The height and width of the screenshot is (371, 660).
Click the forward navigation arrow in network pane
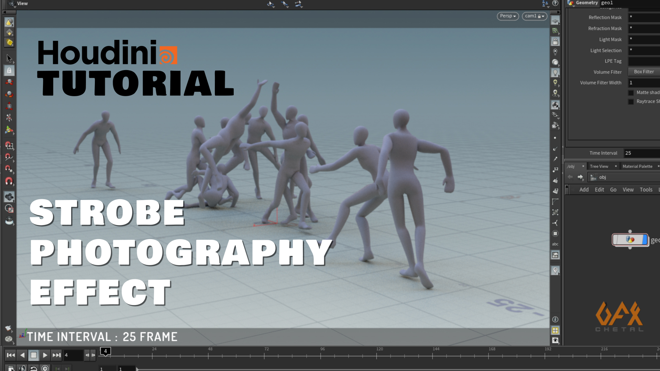580,177
